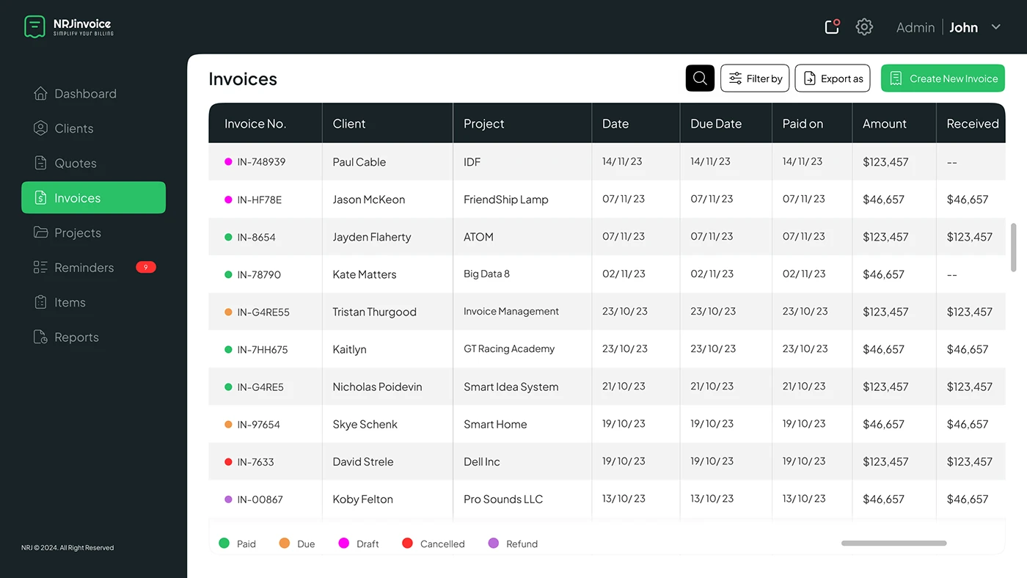Create a new invoice
Viewport: 1027px width, 578px height.
(x=943, y=78)
